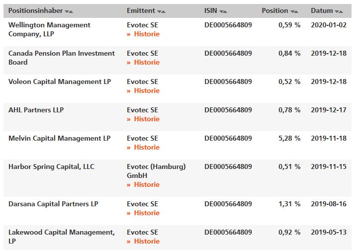Viewport: 355px width, 250px height.
Task: Show Historie for Voleon Capital Management
Action: click(x=146, y=91)
